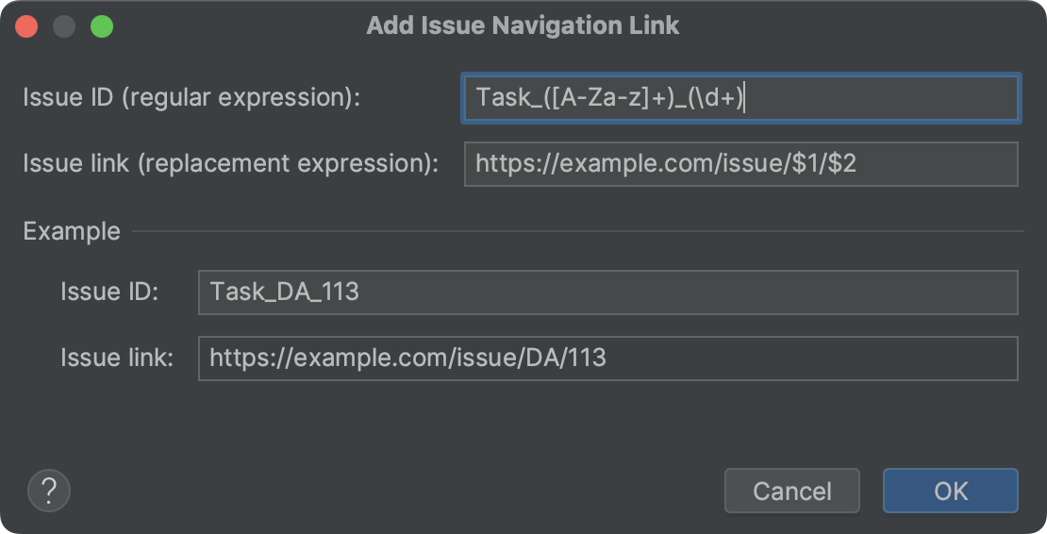
Task: Select the Example Issue ID field
Action: click(x=607, y=292)
